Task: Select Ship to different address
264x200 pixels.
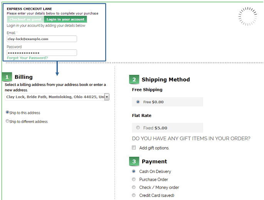Action: (x=7, y=121)
